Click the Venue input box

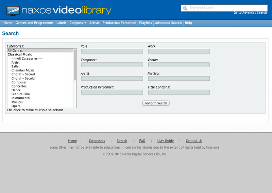click(x=179, y=65)
